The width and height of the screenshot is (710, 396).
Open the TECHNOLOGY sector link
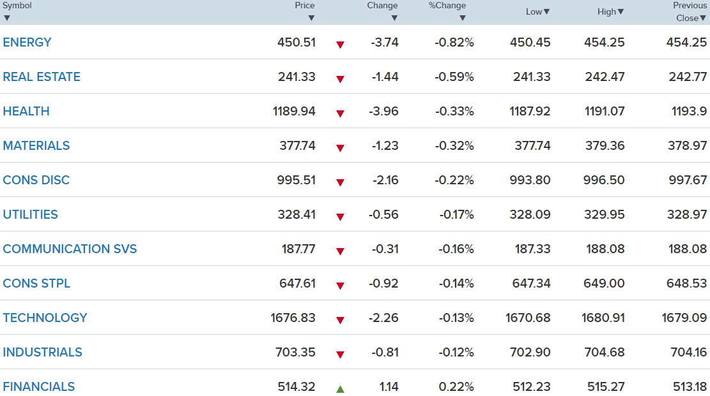(x=45, y=318)
